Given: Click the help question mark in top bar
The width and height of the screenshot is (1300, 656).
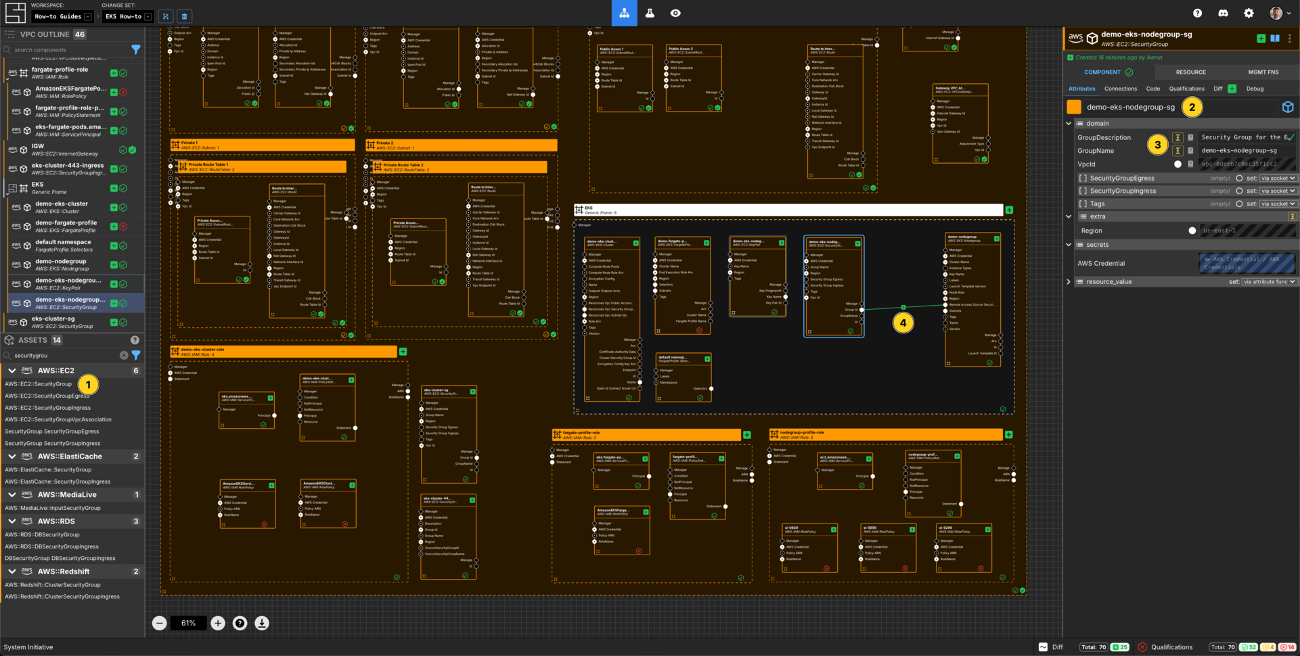Looking at the screenshot, I should pyautogui.click(x=1197, y=13).
